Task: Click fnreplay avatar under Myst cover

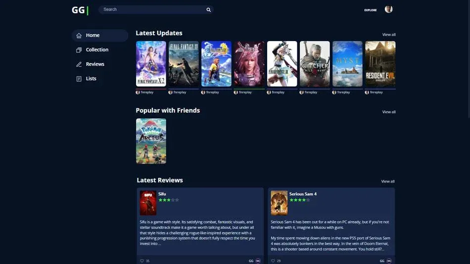Action: [x=334, y=92]
